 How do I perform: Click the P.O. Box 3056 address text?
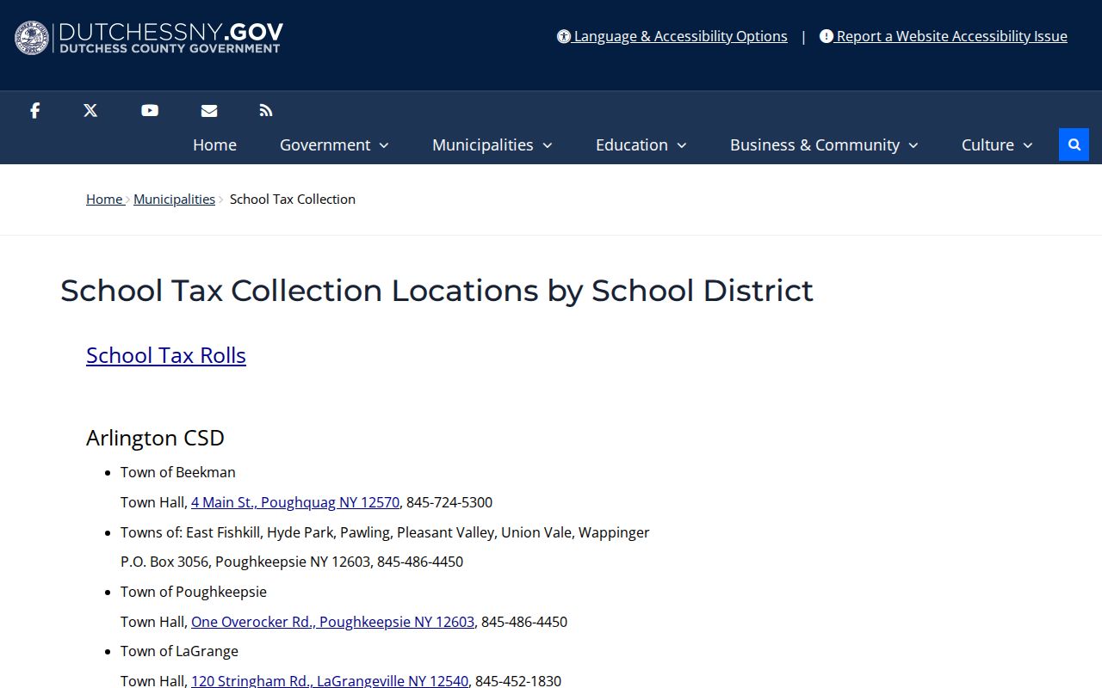(x=292, y=562)
